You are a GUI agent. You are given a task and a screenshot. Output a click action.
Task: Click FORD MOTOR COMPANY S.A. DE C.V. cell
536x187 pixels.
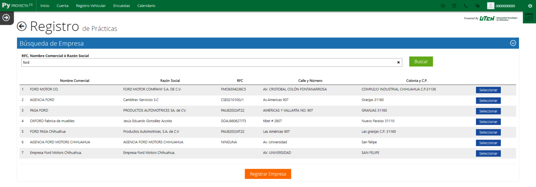point(152,89)
